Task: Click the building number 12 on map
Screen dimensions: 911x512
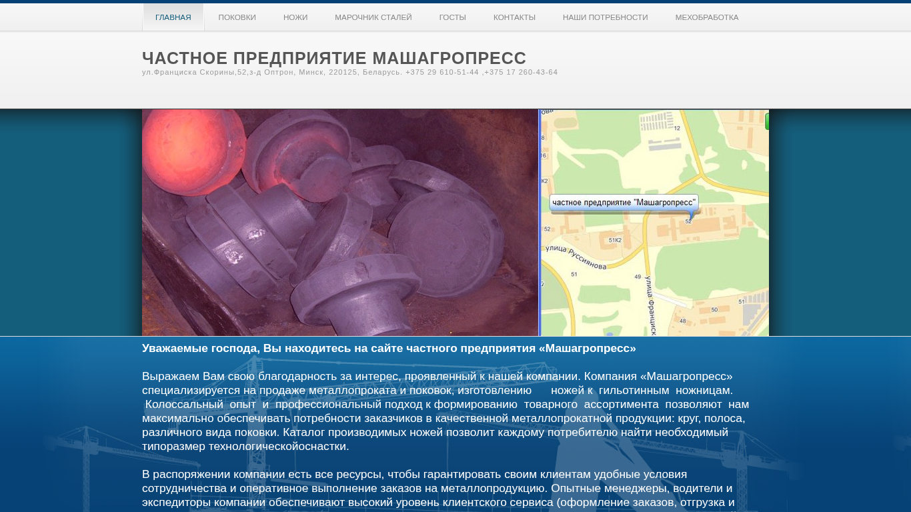Action: [x=677, y=128]
